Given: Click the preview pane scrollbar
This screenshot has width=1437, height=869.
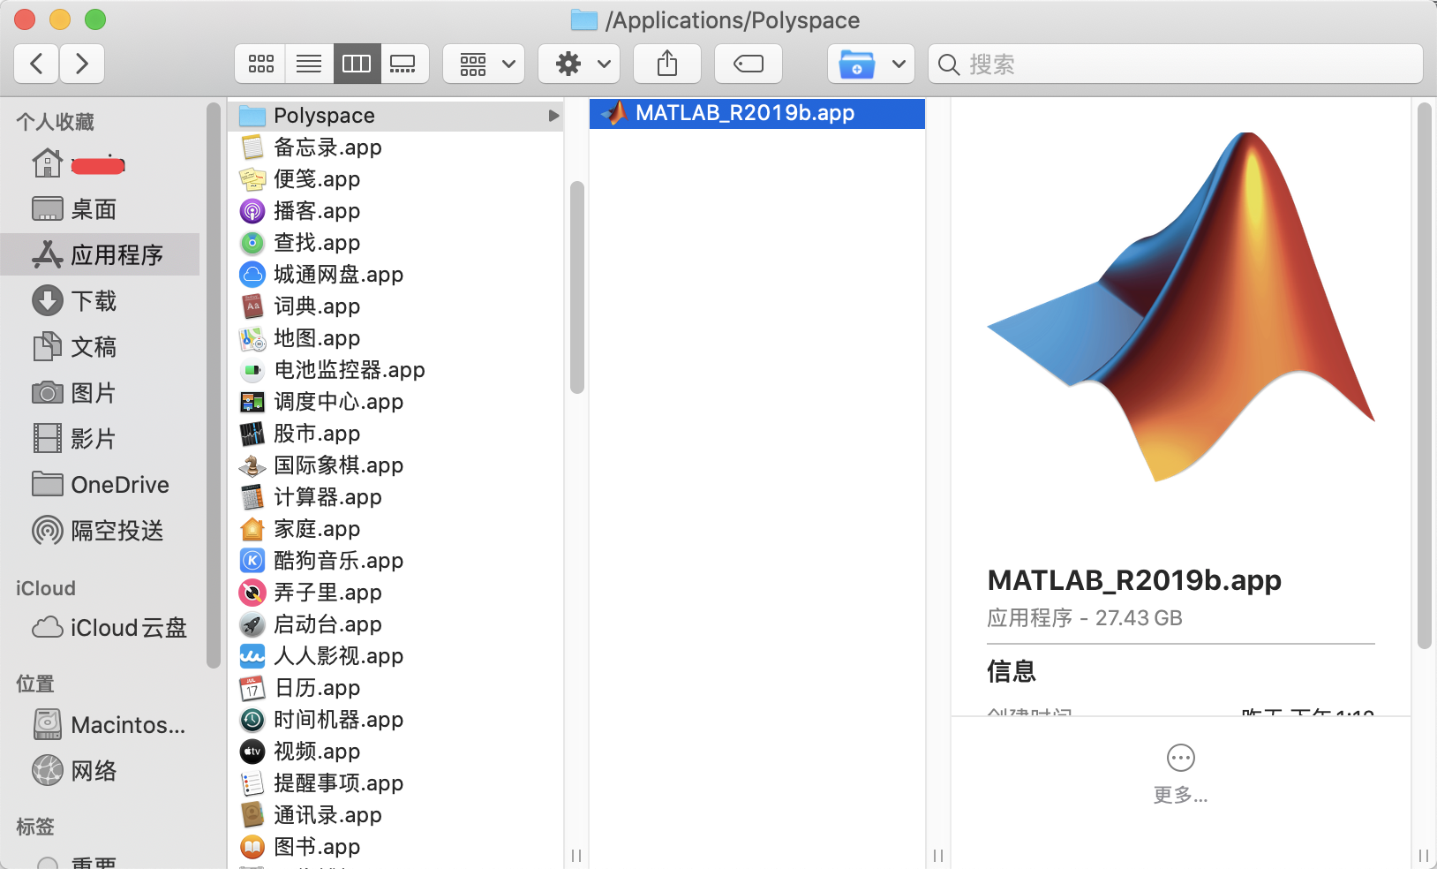Looking at the screenshot, I should click(x=1424, y=376).
